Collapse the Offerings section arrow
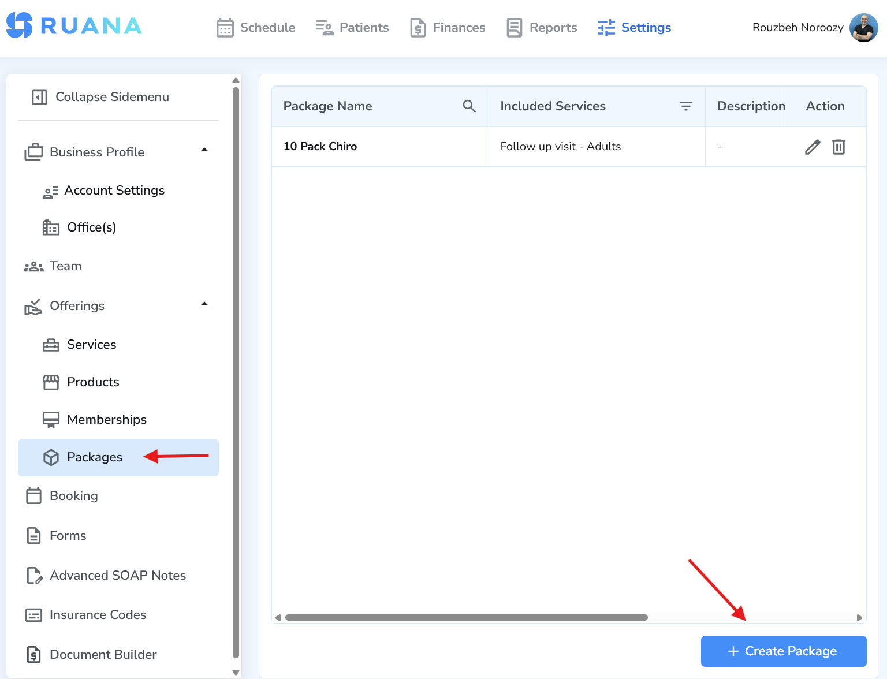Viewport: 887px width, 679px height. (204, 304)
